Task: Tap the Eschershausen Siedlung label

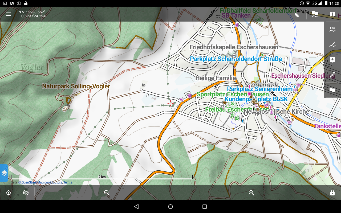Action: [x=303, y=76]
